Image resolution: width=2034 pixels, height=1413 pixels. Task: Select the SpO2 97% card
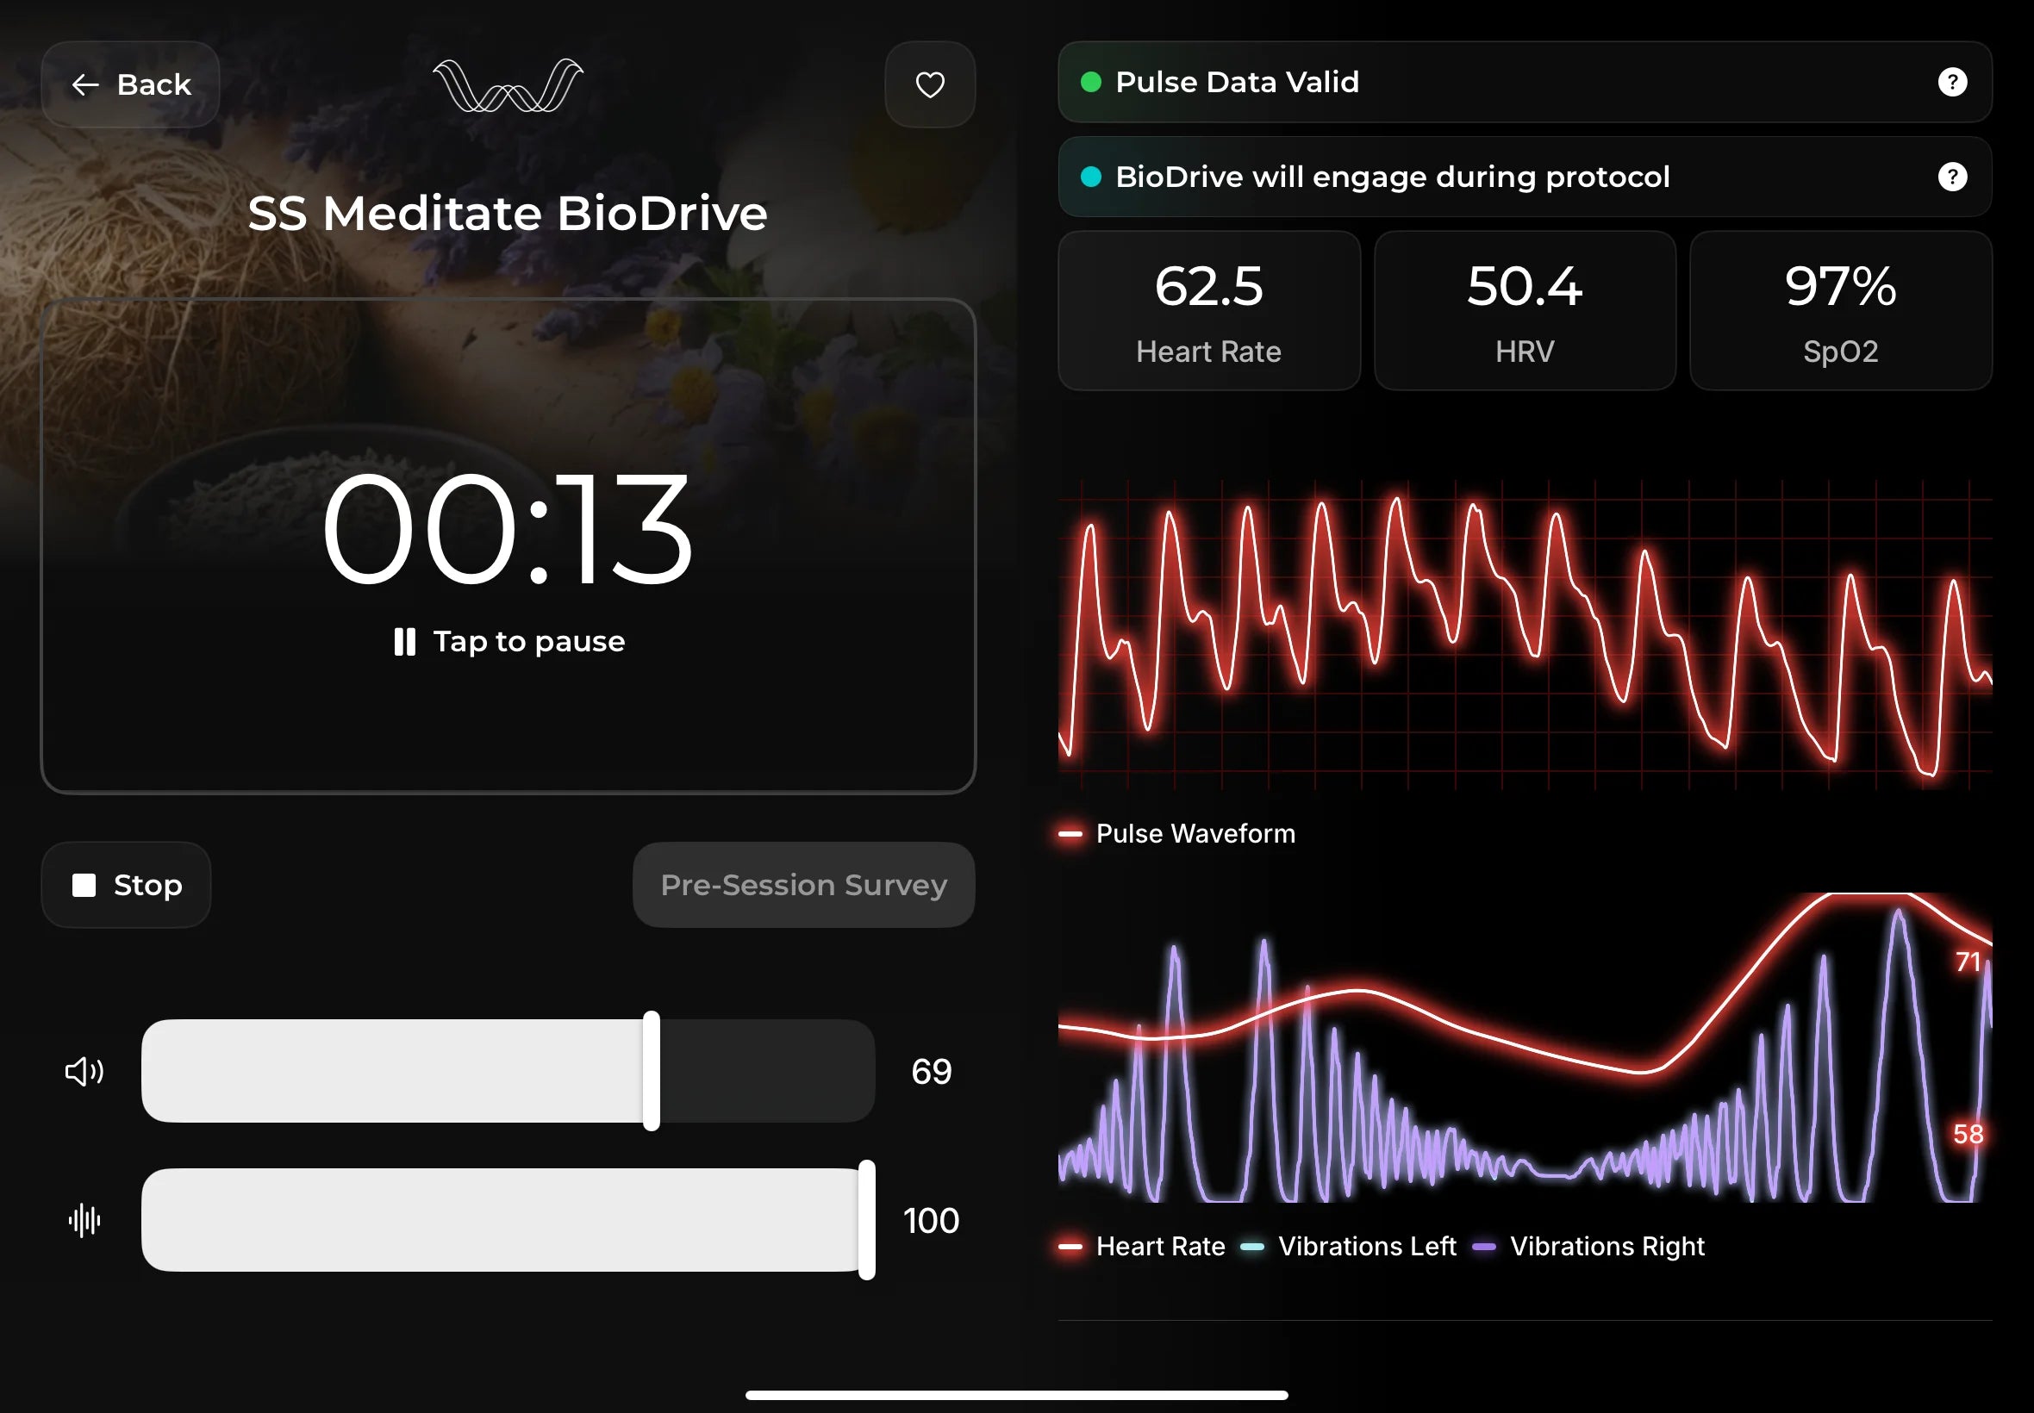1840,311
